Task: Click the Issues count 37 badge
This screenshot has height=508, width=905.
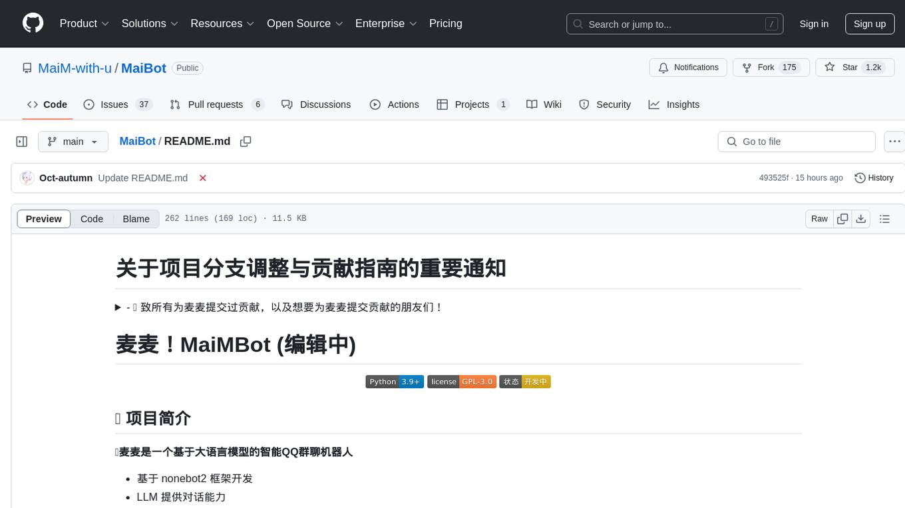Action: pos(143,104)
